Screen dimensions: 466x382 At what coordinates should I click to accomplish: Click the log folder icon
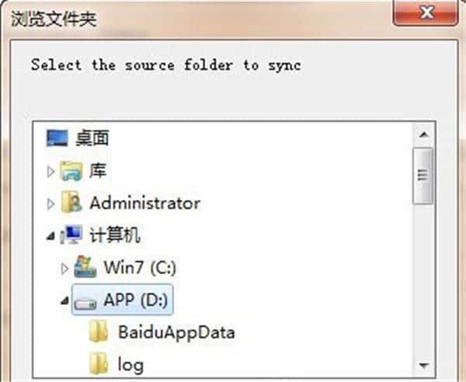point(99,363)
